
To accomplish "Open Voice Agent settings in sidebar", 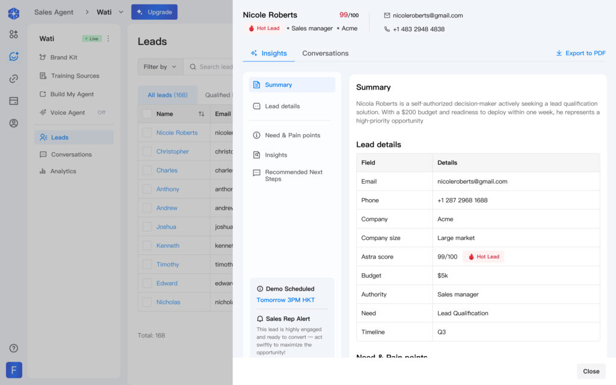I will pos(67,112).
